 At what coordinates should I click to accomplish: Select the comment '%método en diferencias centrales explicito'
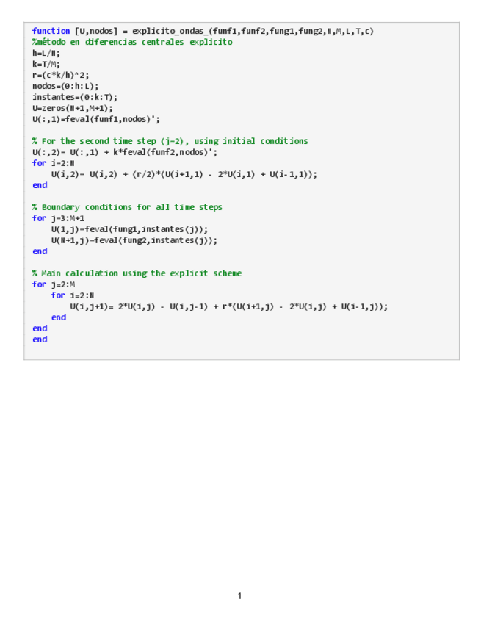point(132,42)
